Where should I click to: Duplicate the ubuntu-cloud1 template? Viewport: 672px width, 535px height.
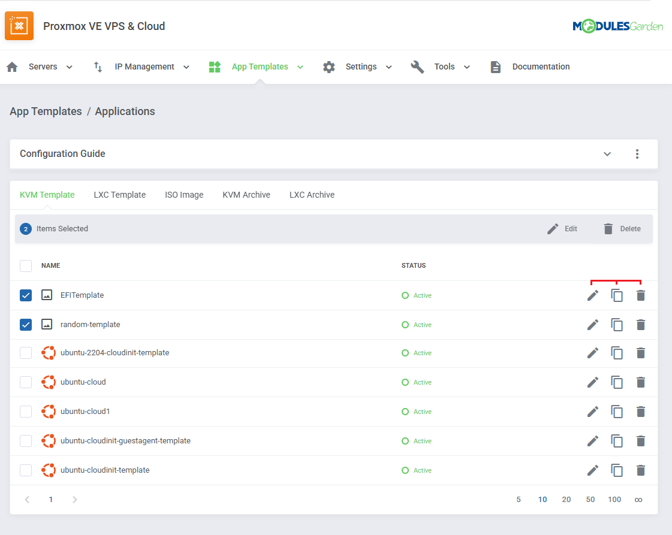coord(617,412)
